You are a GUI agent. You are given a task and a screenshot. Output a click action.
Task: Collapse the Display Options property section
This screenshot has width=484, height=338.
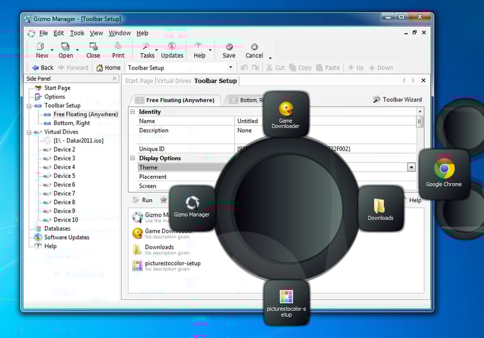point(133,158)
